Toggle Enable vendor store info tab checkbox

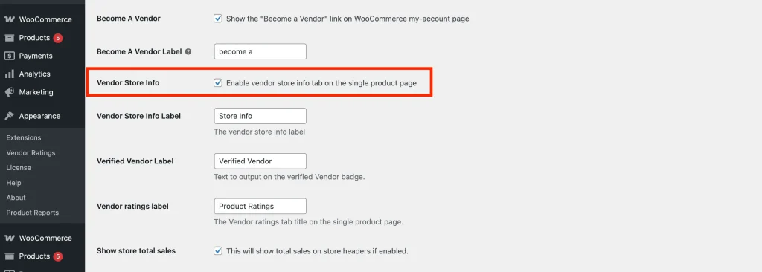(x=218, y=83)
